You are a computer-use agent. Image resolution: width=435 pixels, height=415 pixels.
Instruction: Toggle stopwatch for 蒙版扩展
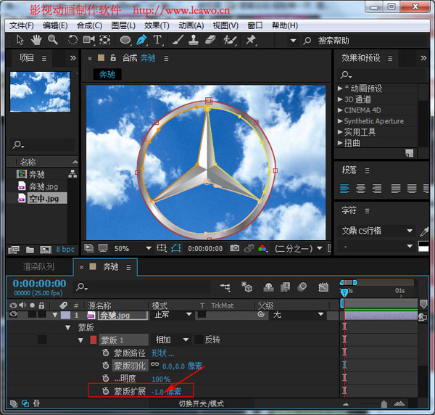105,391
